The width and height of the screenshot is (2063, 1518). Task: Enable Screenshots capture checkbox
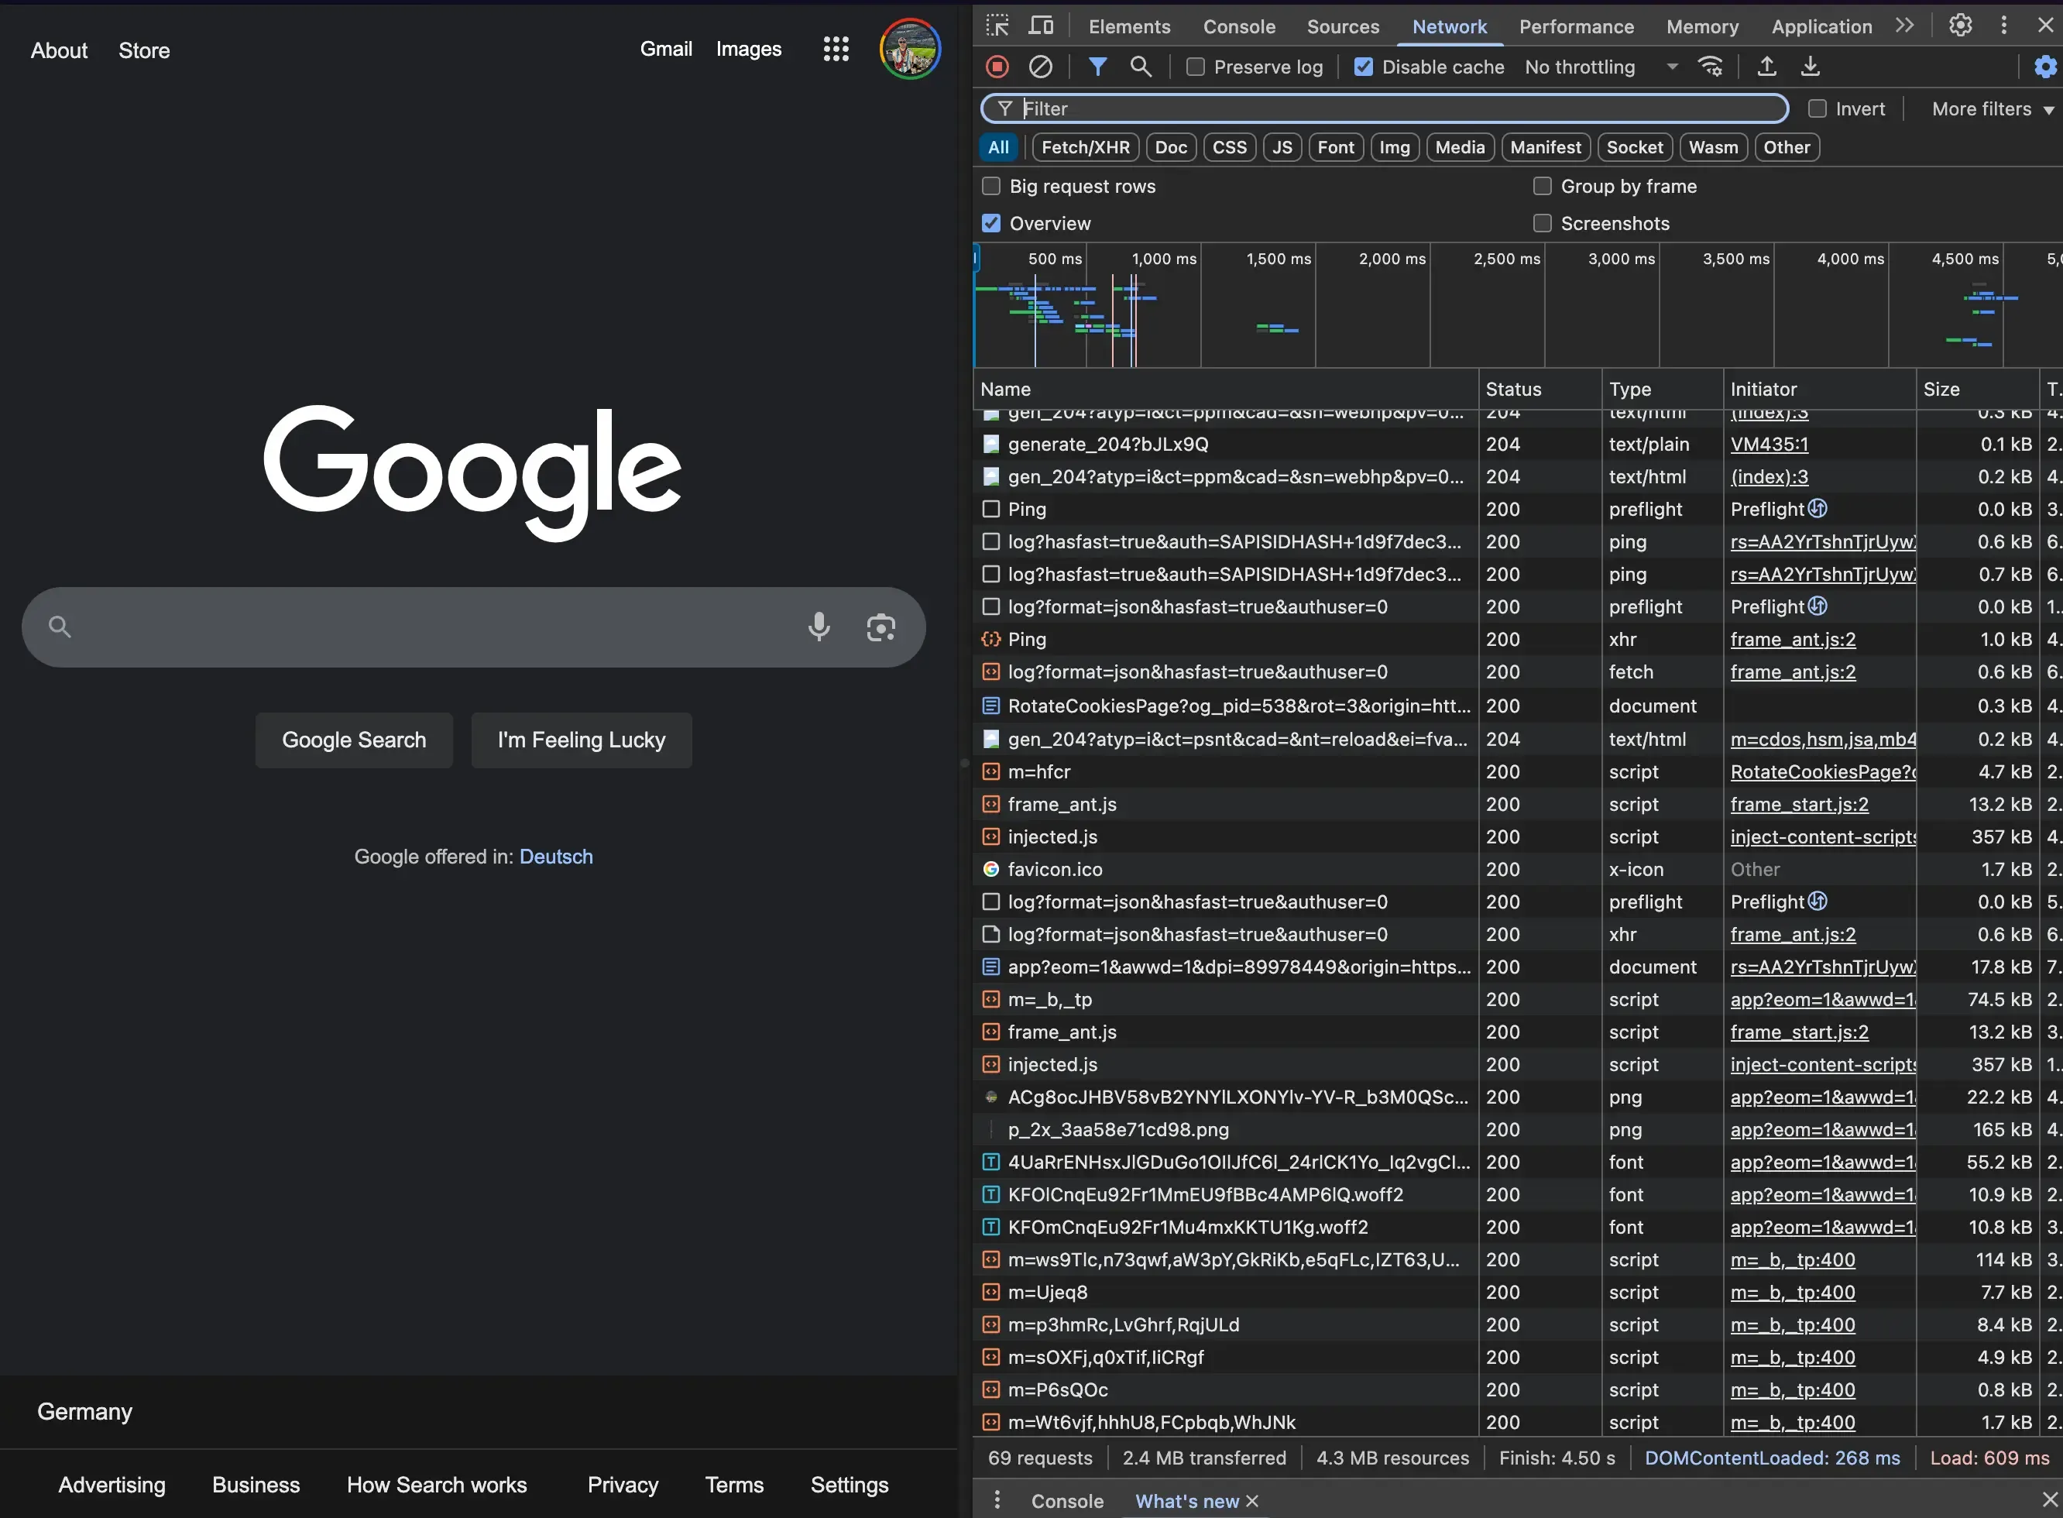tap(1542, 223)
